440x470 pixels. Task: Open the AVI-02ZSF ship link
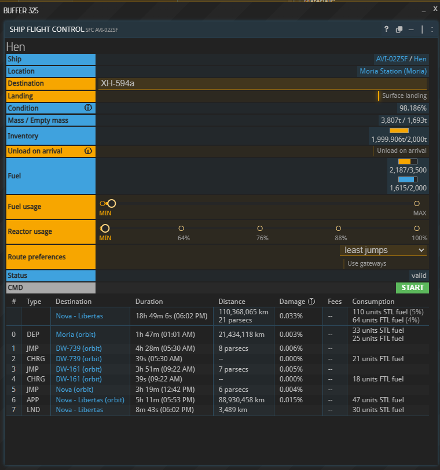[x=392, y=59]
